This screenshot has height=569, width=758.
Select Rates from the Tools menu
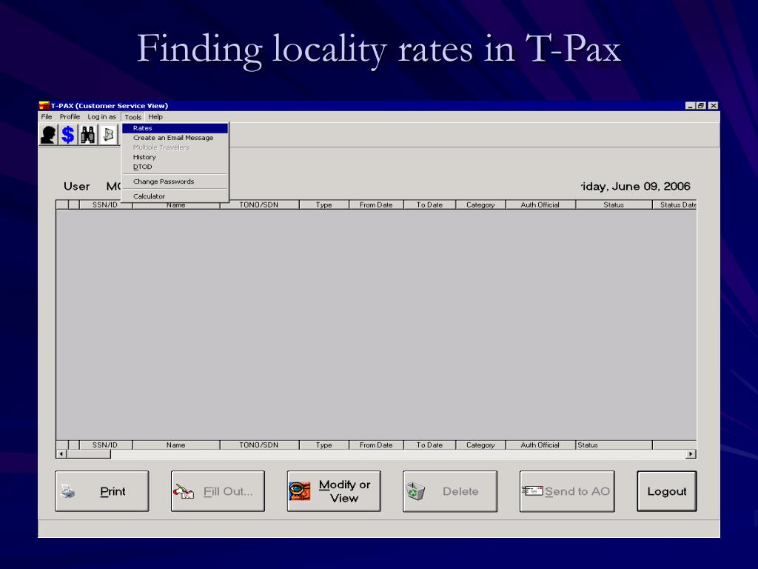pyautogui.click(x=175, y=128)
